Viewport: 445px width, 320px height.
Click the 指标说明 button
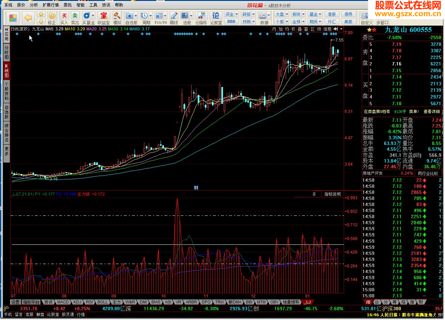(332, 194)
